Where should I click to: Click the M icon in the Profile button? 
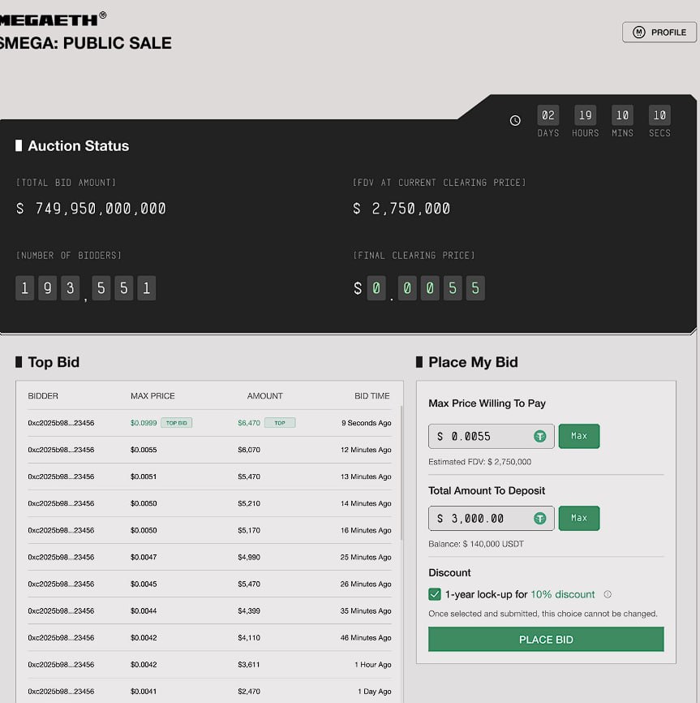[x=639, y=32]
